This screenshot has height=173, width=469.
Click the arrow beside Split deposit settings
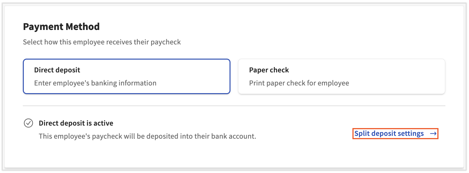pyautogui.click(x=433, y=134)
